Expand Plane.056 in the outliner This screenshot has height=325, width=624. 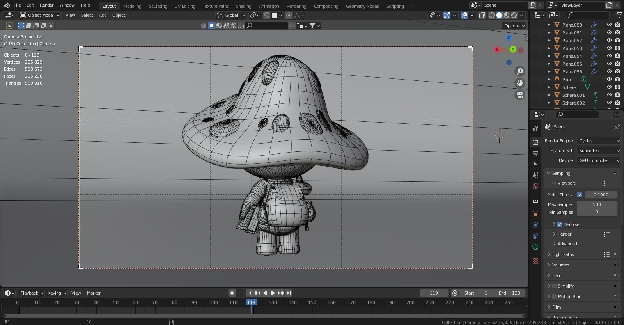coord(549,71)
